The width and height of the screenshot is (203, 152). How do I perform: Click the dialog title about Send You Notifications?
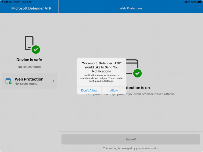[x=102, y=67]
